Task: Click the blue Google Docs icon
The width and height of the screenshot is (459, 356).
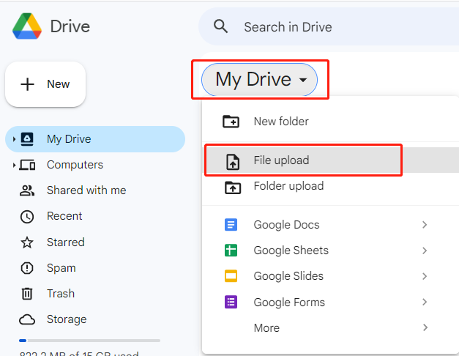Action: [231, 225]
